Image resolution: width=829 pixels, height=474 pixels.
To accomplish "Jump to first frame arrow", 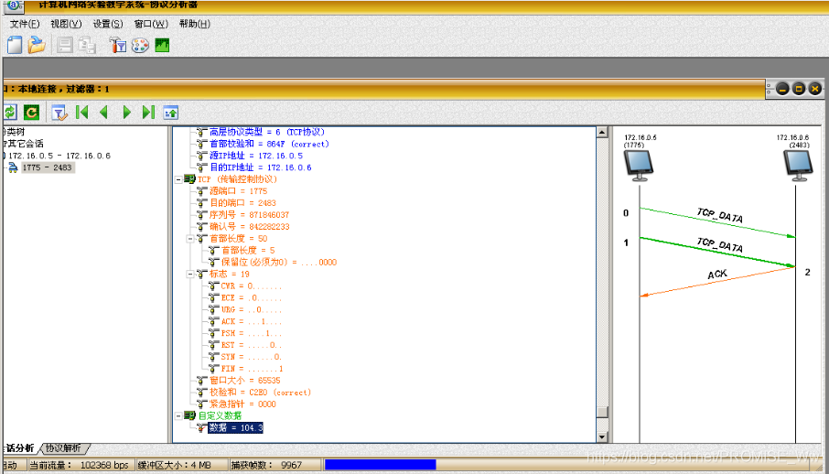I will 82,112.
